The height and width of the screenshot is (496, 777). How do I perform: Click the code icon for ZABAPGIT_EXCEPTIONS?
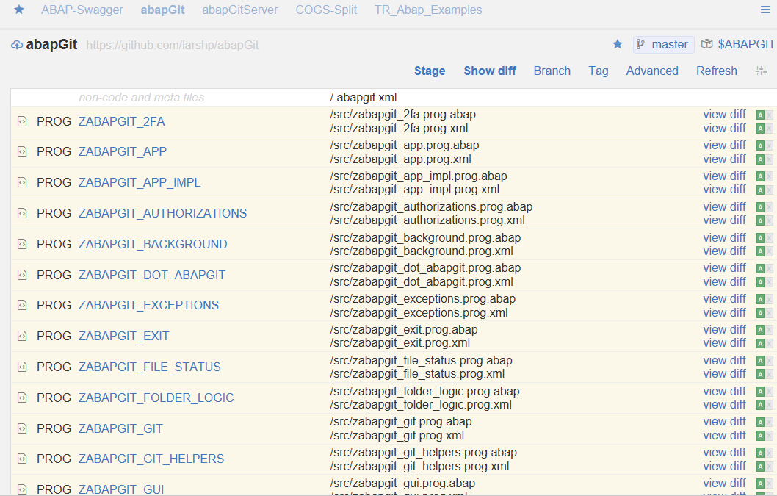[x=22, y=306]
